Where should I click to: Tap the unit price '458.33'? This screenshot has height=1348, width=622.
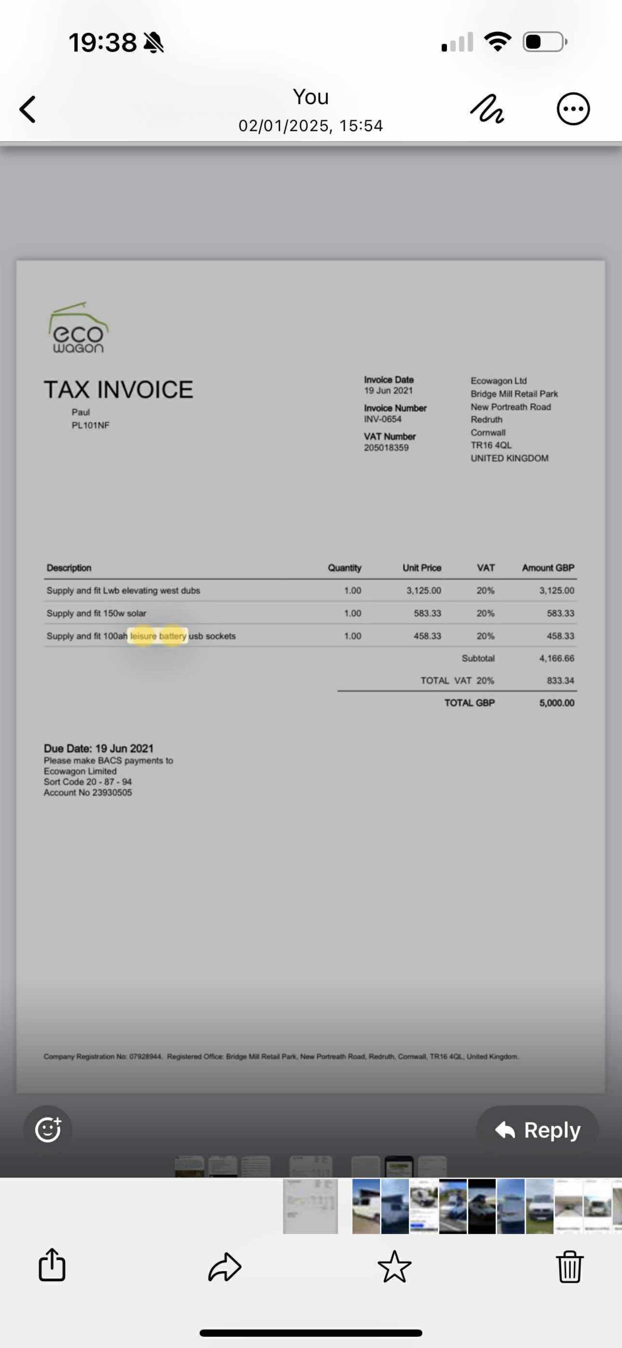427,636
